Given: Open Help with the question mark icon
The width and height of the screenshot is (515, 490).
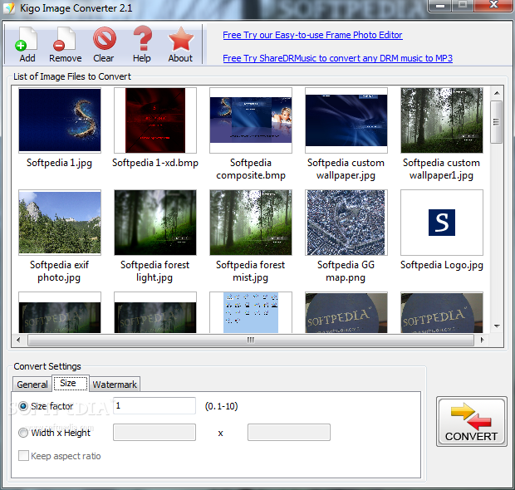Looking at the screenshot, I should pos(142,39).
